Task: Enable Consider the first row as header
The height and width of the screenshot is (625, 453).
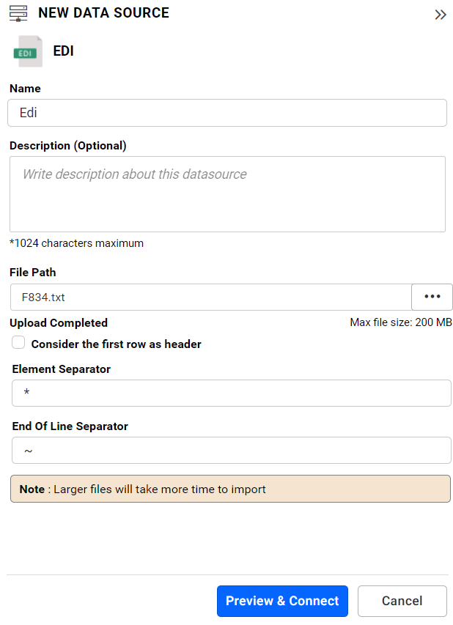Action: click(18, 342)
